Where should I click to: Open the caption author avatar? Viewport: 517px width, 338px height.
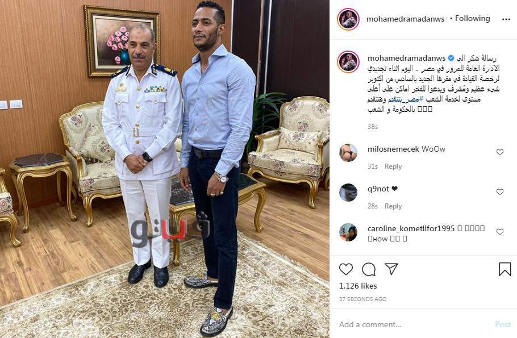348,62
